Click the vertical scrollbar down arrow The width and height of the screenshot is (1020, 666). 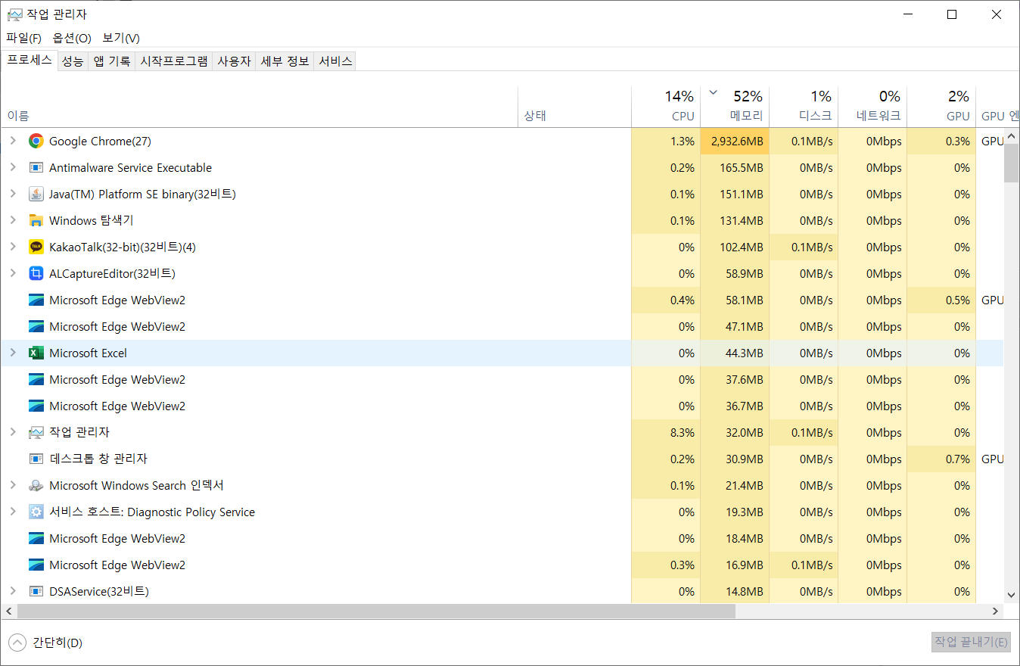point(1011,595)
